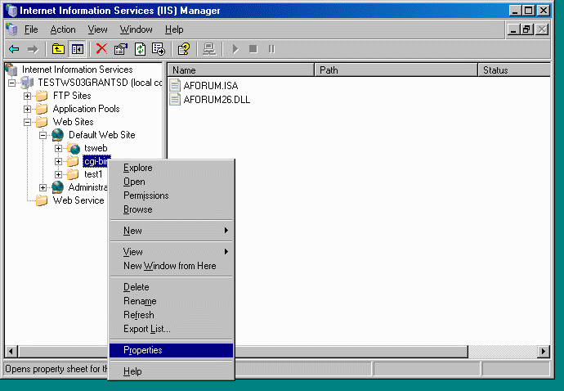This screenshot has height=391, width=564.
Task: Collapse the TESTWS03GRANTSD node
Action: pyautogui.click(x=12, y=83)
